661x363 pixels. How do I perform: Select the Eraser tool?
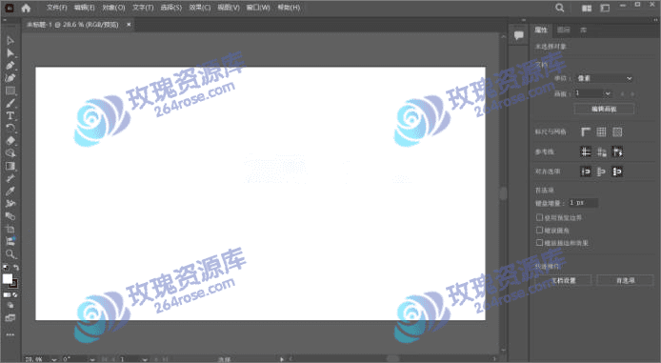pyautogui.click(x=10, y=140)
